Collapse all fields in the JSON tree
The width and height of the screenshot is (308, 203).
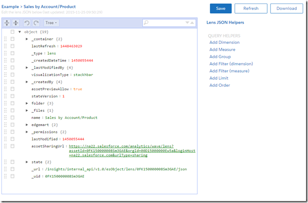coord(16,23)
